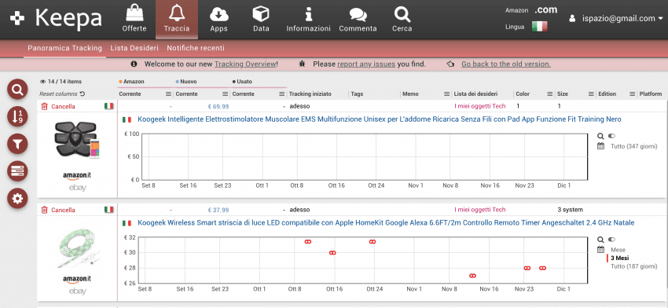Image resolution: width=668 pixels, height=308 pixels.
Task: Click ebay logo under the LED strip image
Action: click(77, 291)
